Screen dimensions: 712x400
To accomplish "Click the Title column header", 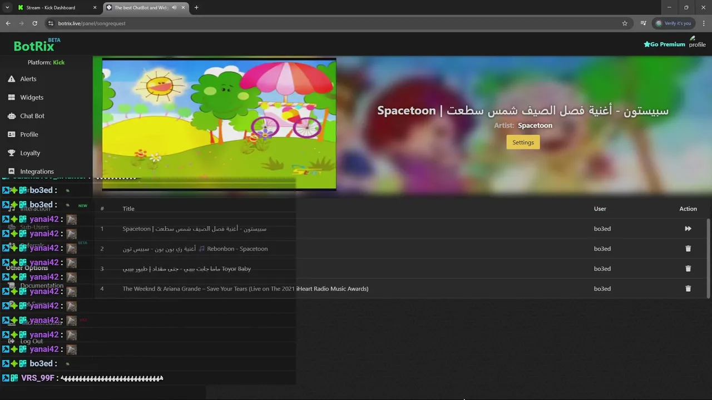I will pos(128,209).
